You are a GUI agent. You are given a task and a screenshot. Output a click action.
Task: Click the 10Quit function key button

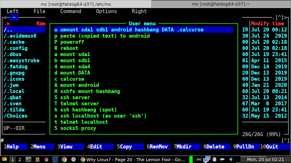pyautogui.click(x=275, y=147)
